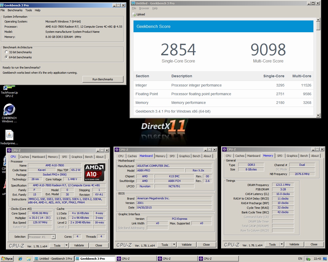Expand the Tools dropdown arrow in CPU-Z CPU window
This screenshot has width=328, height=262.
click(x=66, y=245)
